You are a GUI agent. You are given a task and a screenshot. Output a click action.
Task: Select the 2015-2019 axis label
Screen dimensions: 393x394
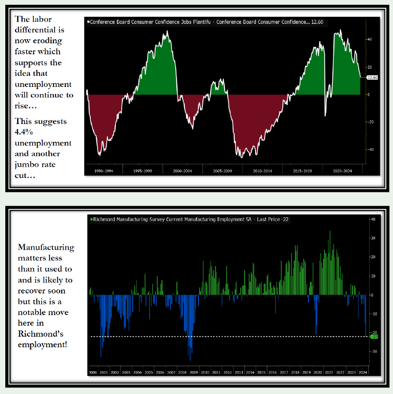click(302, 171)
